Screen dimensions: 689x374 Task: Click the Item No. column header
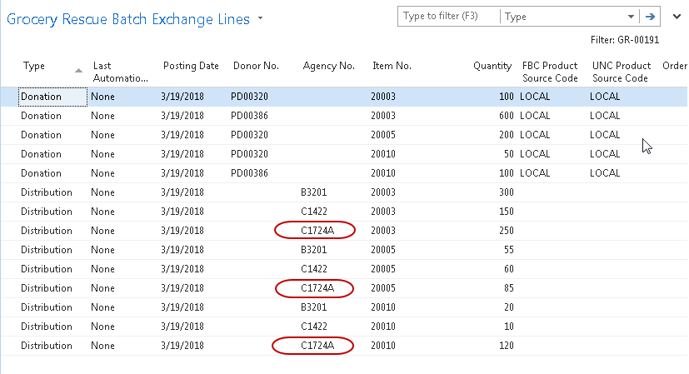coord(392,67)
